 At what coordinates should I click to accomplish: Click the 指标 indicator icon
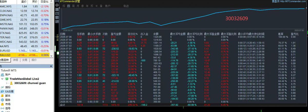[x=2, y=87]
